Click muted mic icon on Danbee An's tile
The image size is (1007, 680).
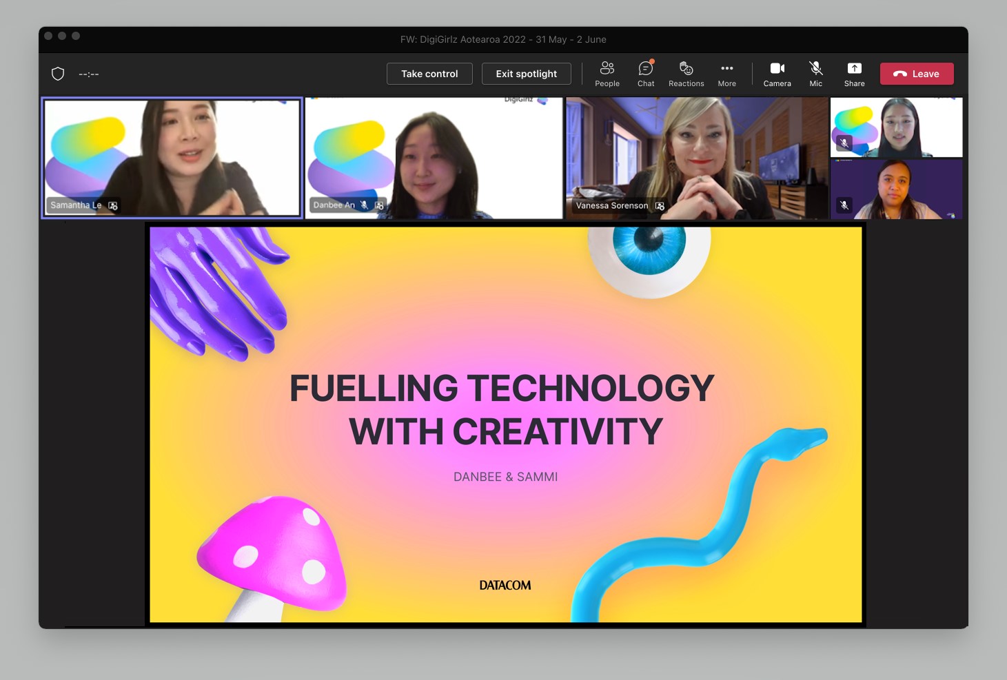point(364,205)
